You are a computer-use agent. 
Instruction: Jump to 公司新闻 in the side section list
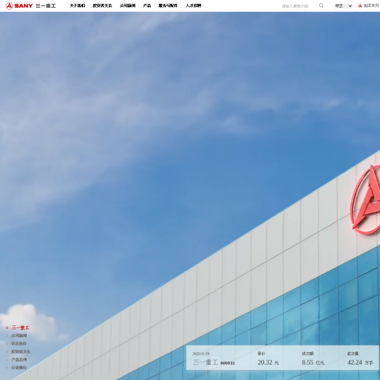(19, 336)
